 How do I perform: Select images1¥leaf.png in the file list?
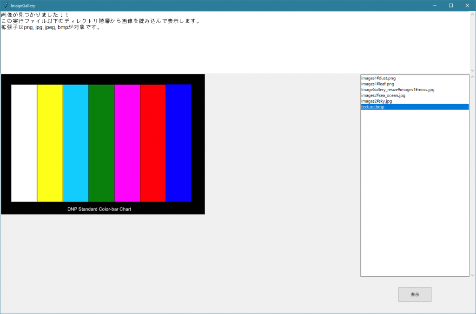pyautogui.click(x=415, y=84)
